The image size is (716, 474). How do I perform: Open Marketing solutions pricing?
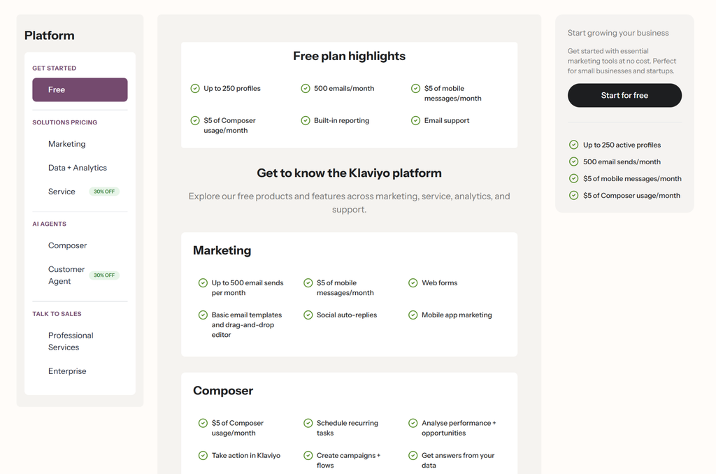(66, 144)
